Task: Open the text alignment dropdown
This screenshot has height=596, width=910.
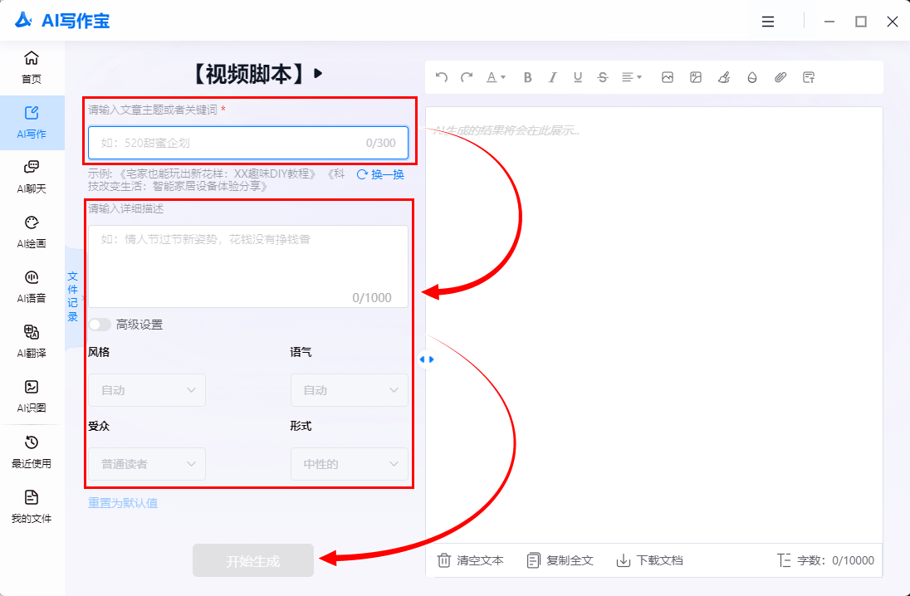Action: (632, 77)
